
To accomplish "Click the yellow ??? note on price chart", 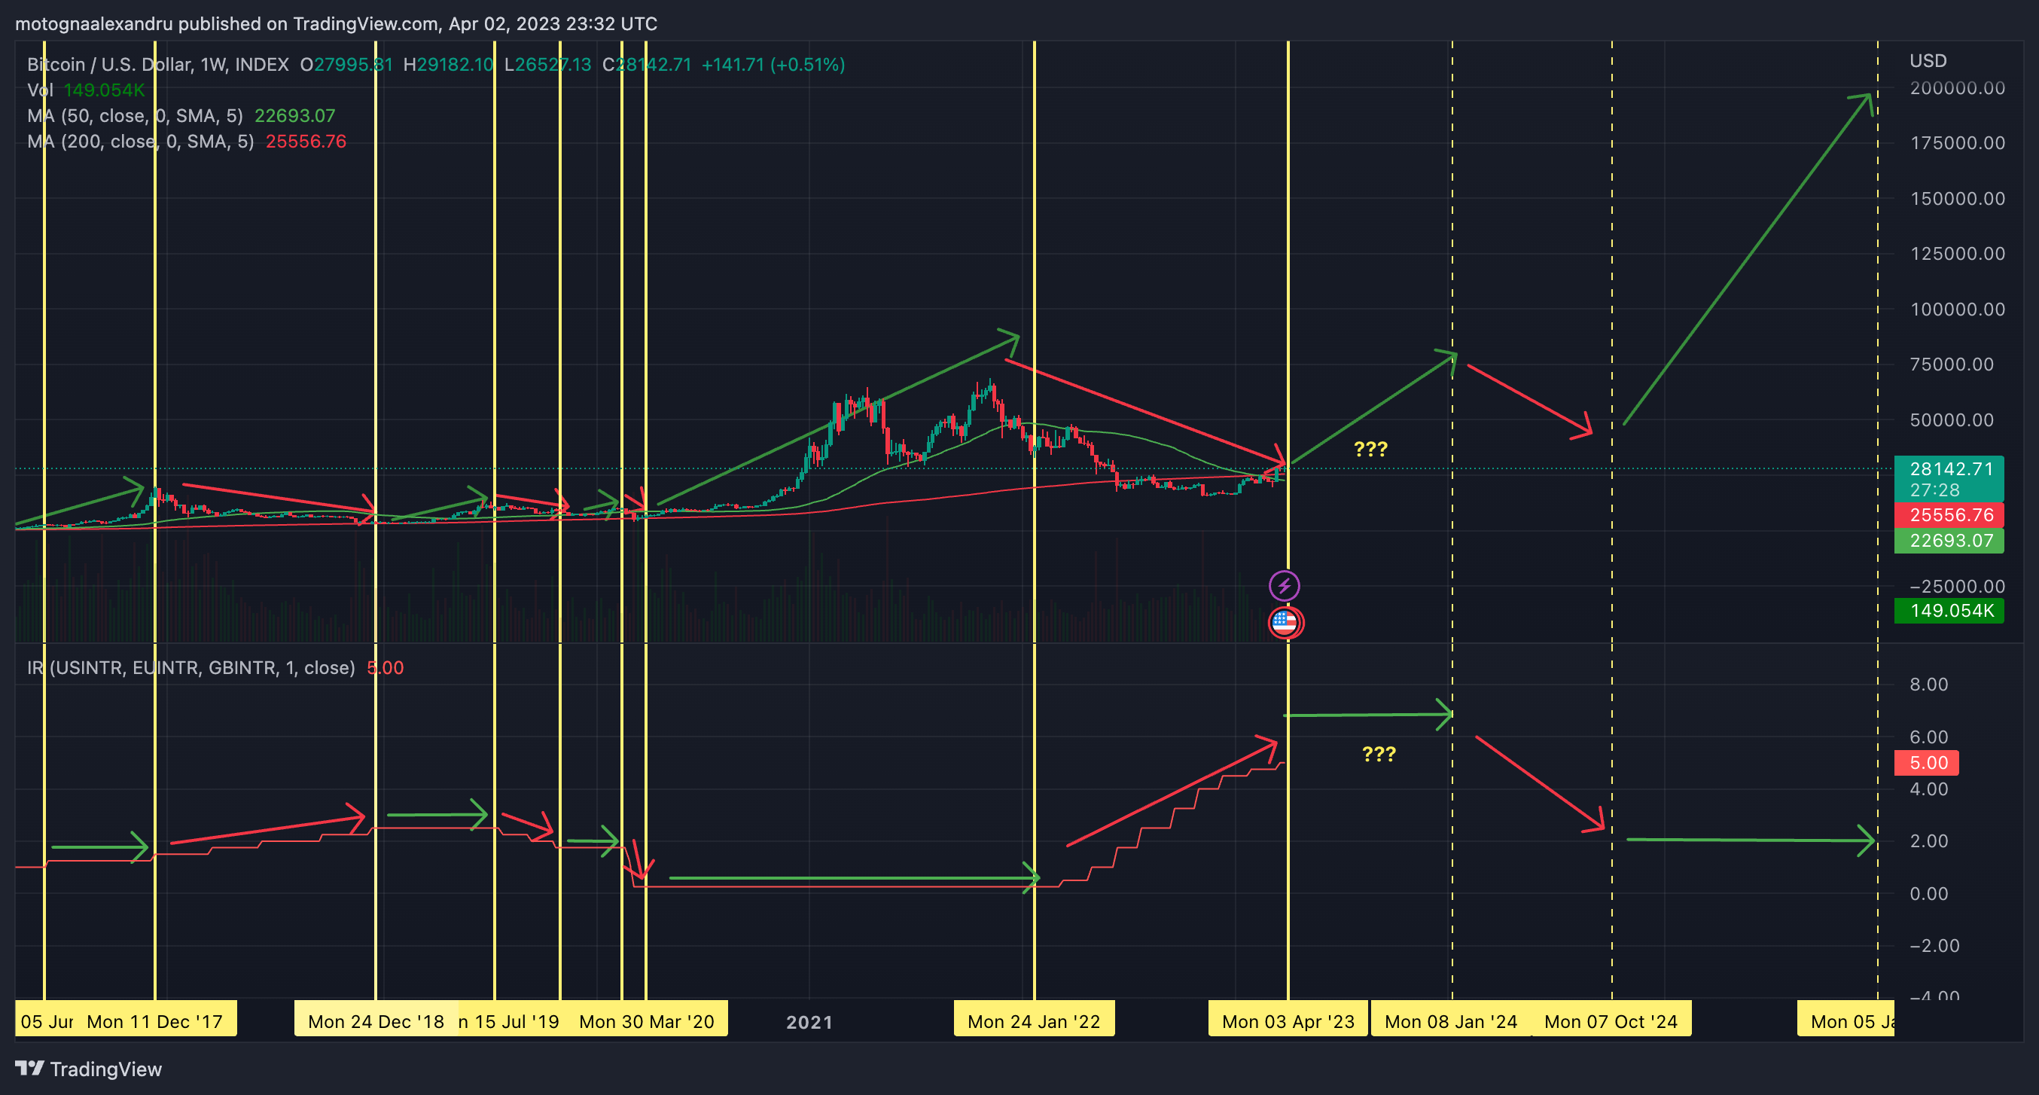I will click(x=1371, y=450).
